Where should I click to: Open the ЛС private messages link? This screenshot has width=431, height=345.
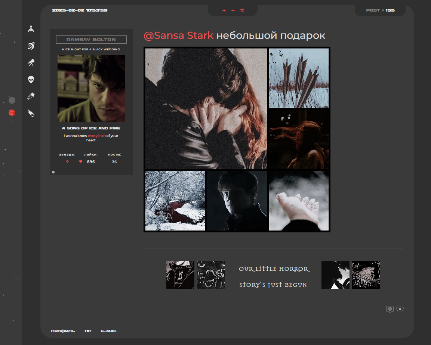point(88,331)
